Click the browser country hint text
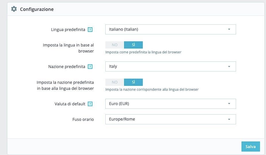Image resolution: width=266 pixels, height=155 pixels. [152, 90]
